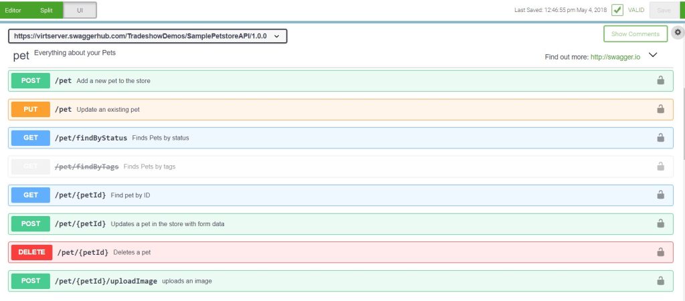This screenshot has height=301, width=685.
Task: Click the lock icon on POST /pet row
Action: click(x=660, y=80)
